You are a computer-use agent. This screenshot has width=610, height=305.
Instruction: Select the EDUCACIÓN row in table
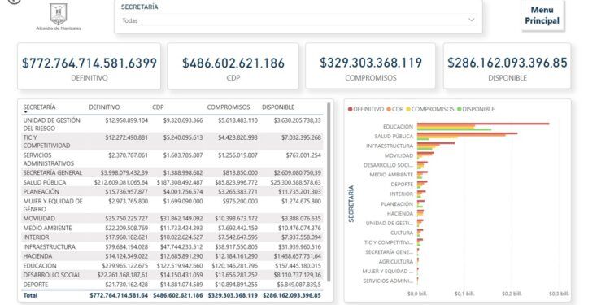click(172, 266)
